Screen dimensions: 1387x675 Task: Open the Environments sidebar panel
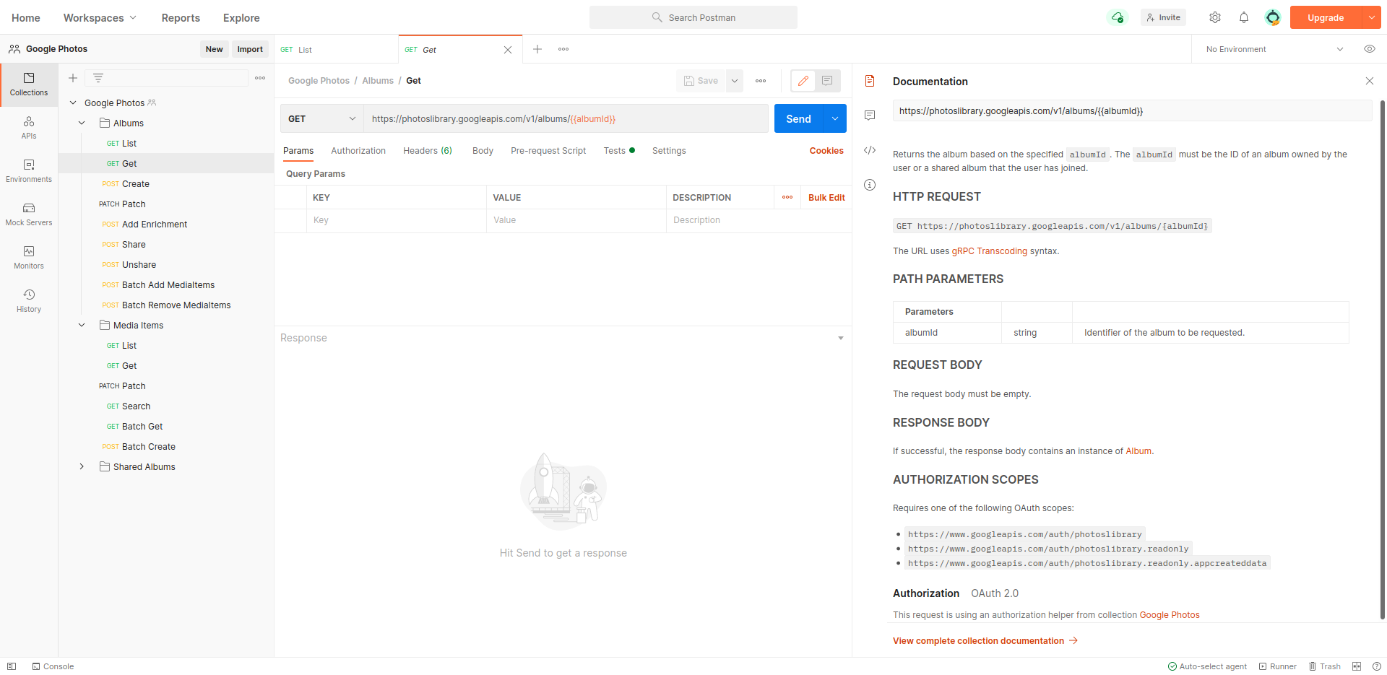(29, 171)
